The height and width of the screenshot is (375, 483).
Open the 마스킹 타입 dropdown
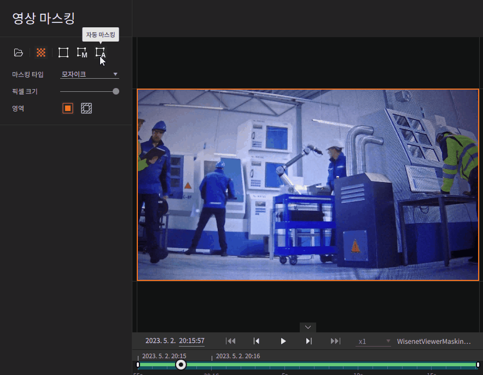90,74
